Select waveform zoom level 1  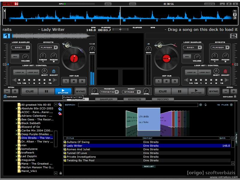coord(235,11)
